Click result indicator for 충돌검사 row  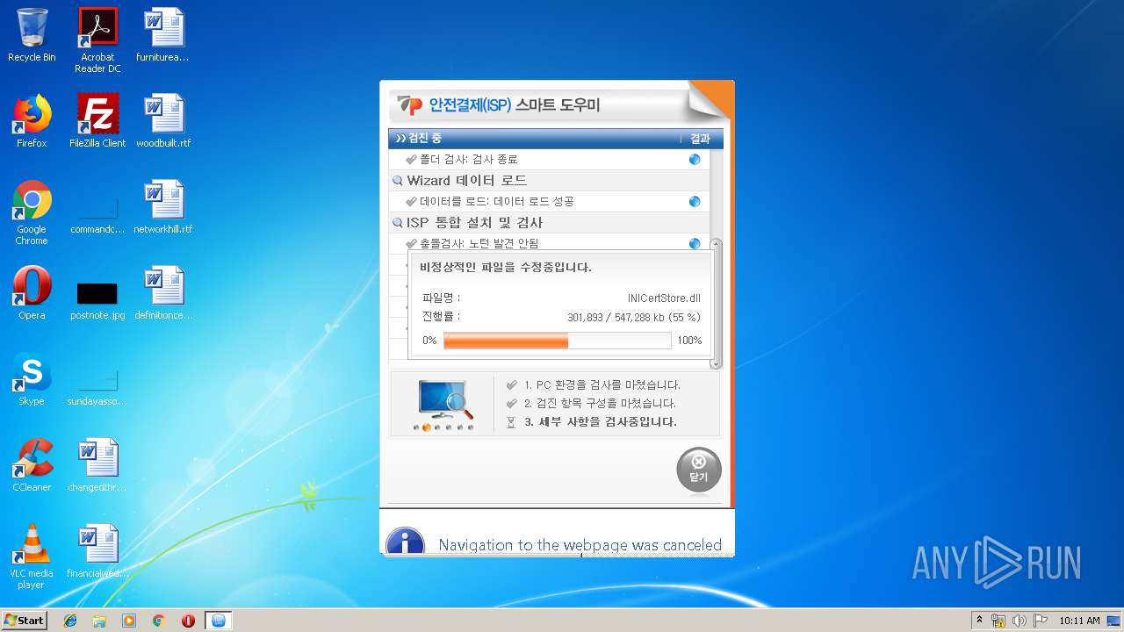(x=695, y=244)
